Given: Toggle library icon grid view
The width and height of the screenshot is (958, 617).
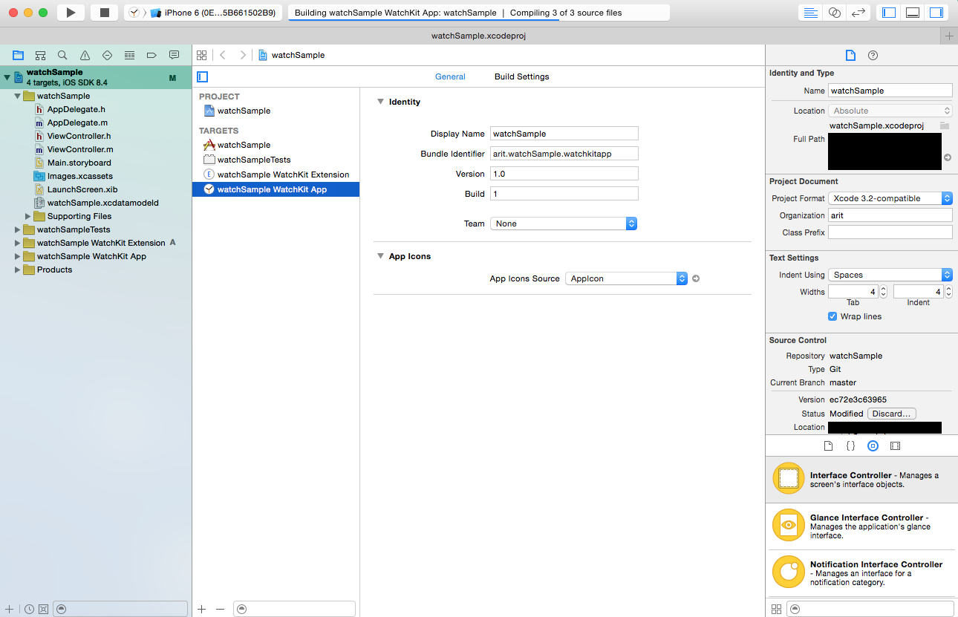Looking at the screenshot, I should [776, 609].
